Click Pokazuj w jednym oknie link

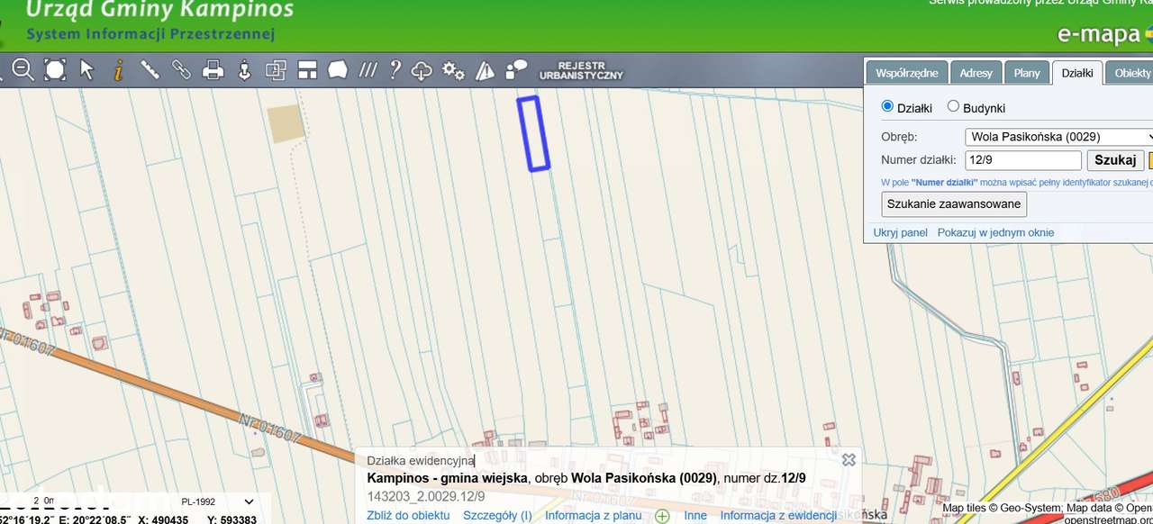995,232
